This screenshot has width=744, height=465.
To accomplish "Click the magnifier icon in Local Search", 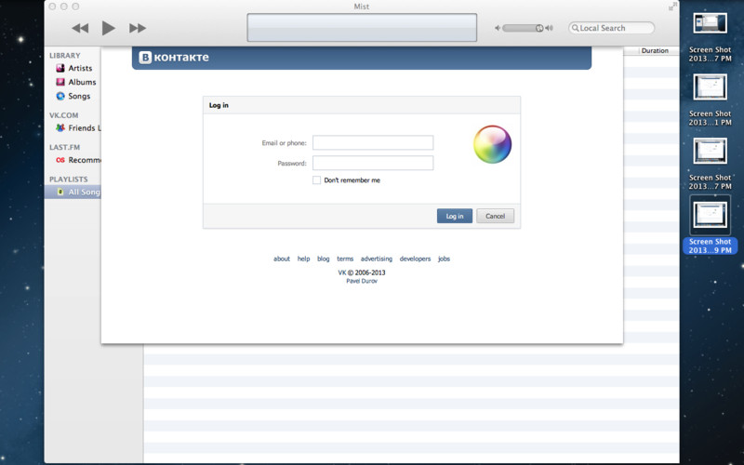I will [x=575, y=28].
